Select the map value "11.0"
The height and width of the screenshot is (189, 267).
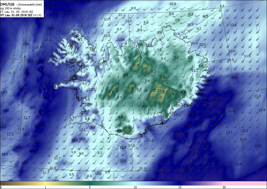pos(129,21)
